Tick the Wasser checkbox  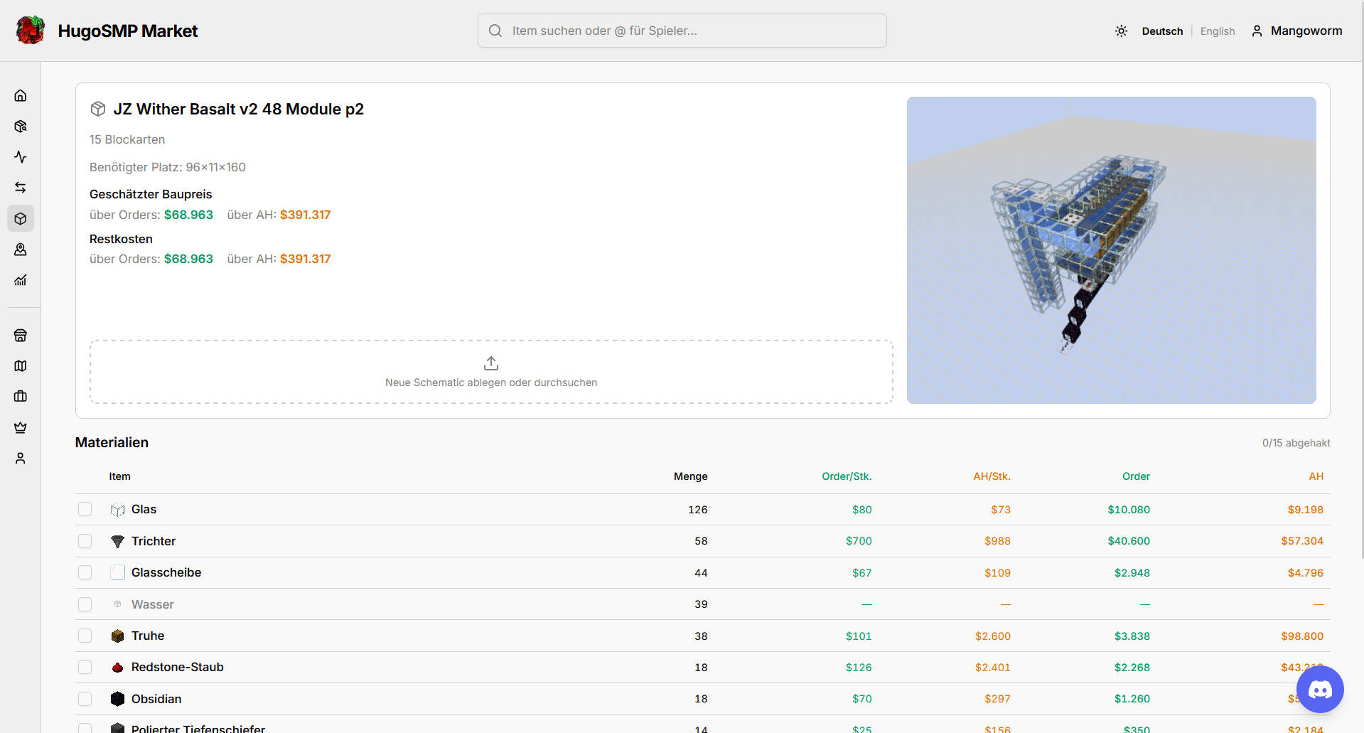point(85,604)
